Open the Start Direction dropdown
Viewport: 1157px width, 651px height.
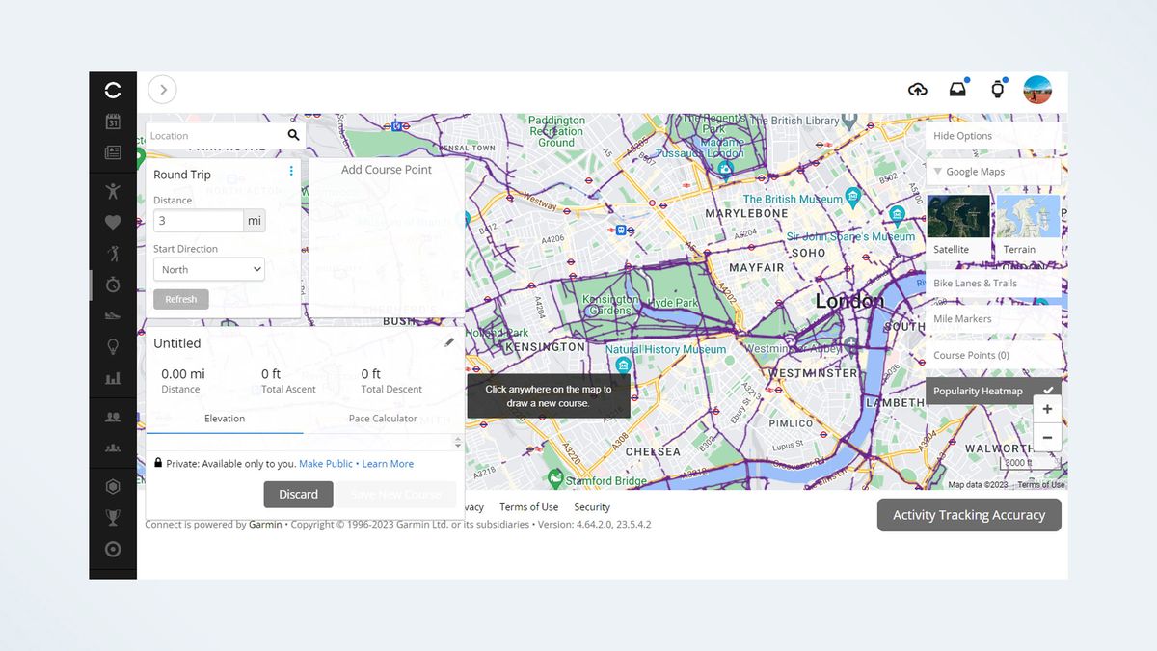[x=208, y=269]
